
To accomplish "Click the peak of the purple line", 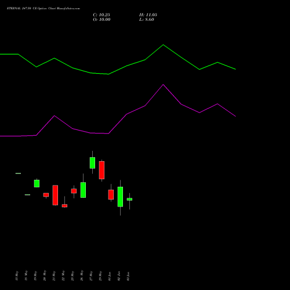I will pos(163,85).
